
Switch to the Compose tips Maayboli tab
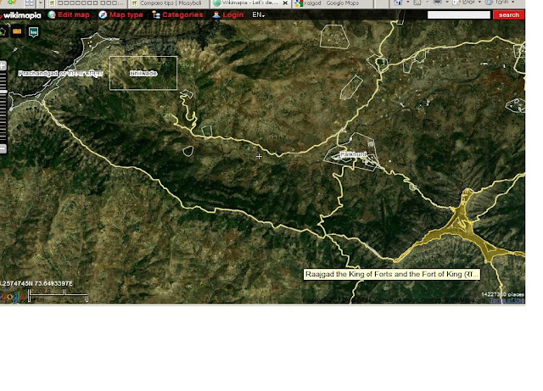pyautogui.click(x=169, y=3)
